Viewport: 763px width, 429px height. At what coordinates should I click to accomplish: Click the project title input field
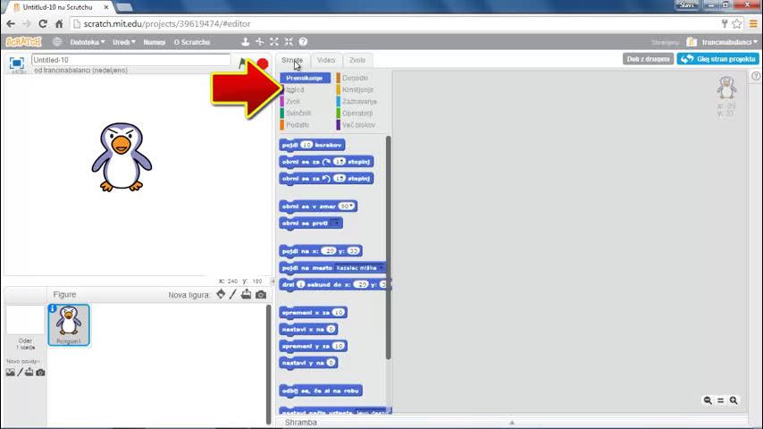click(x=130, y=60)
